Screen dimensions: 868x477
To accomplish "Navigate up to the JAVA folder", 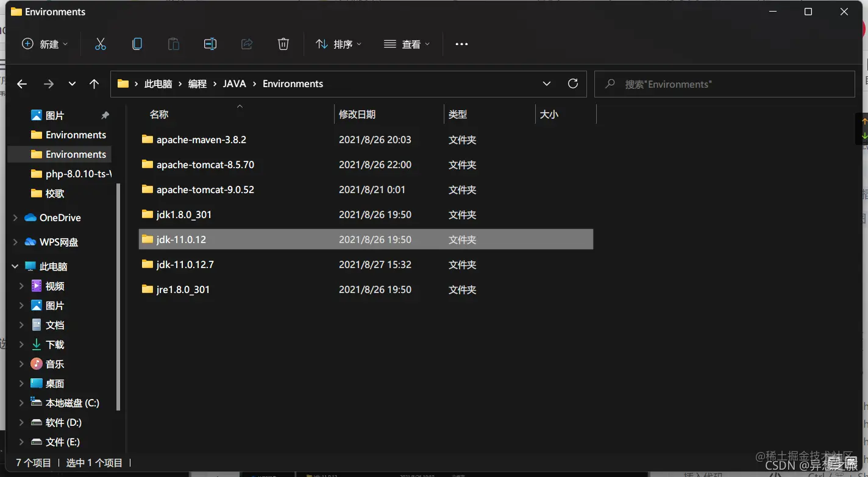I will [94, 83].
